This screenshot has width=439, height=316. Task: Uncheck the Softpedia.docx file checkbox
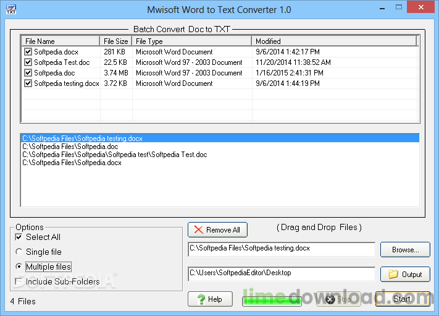[x=28, y=52]
